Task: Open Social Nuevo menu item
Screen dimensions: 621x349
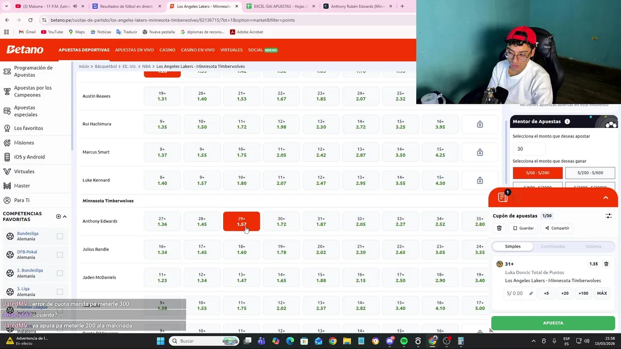Action: (x=262, y=50)
